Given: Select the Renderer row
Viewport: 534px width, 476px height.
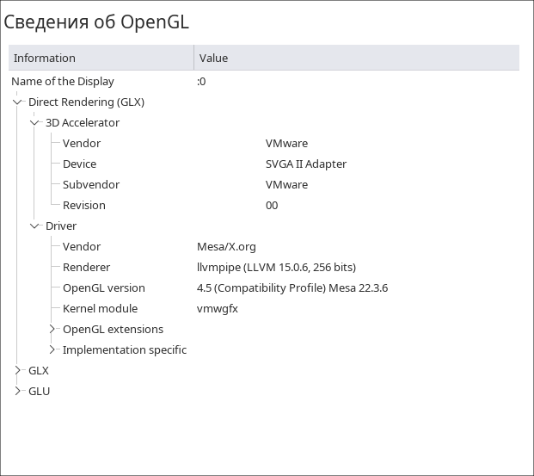Looking at the screenshot, I should point(86,268).
